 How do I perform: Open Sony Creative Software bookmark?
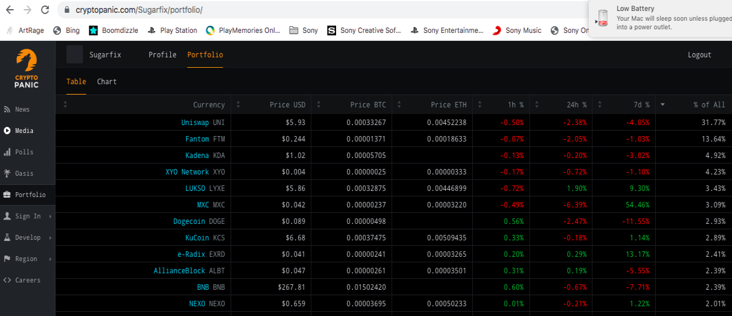pos(364,30)
